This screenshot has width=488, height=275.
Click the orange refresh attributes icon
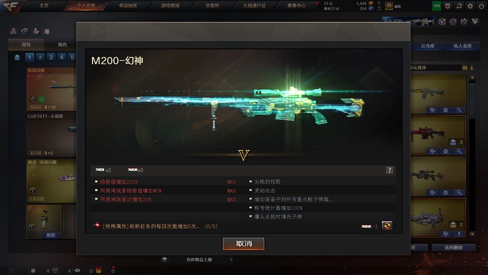tap(387, 226)
